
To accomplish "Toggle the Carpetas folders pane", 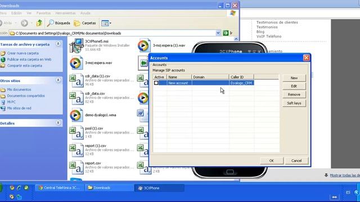I will 85,23.
